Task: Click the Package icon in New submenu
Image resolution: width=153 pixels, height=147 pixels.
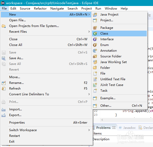Action: click(x=95, y=28)
